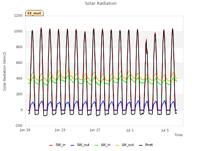Click the green LW_in legend swatch
Screen dimensions: 202x151
click(x=97, y=145)
